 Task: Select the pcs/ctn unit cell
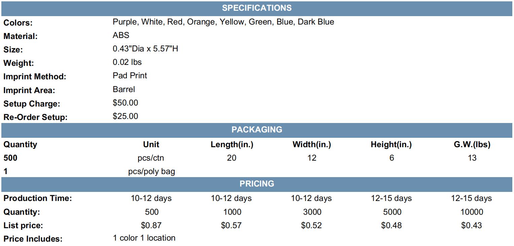(x=151, y=158)
